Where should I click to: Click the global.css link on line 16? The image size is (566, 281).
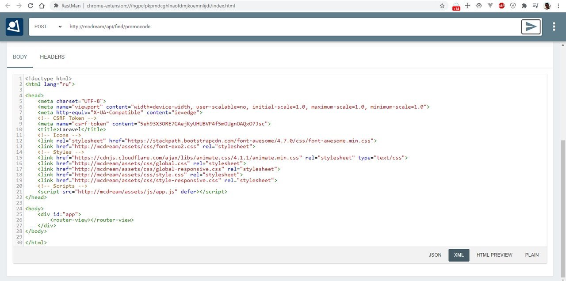[142, 163]
